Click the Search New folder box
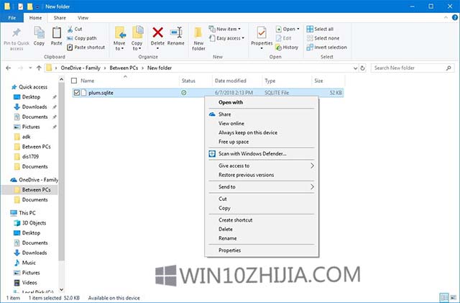 pyautogui.click(x=410, y=68)
